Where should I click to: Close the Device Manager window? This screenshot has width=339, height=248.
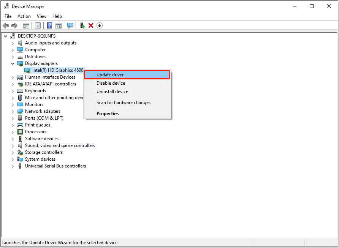point(329,6)
